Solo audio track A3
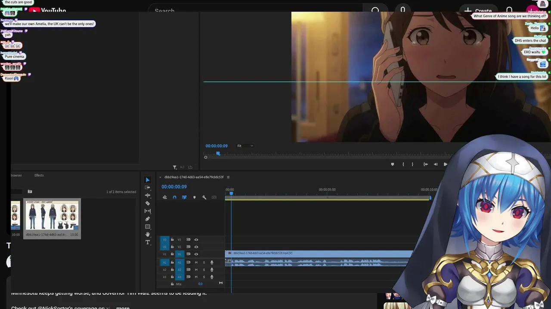This screenshot has height=309, width=551. pos(204,277)
